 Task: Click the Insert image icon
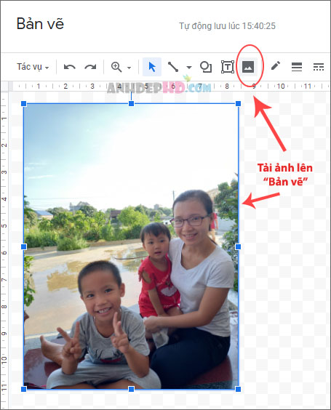pos(248,67)
